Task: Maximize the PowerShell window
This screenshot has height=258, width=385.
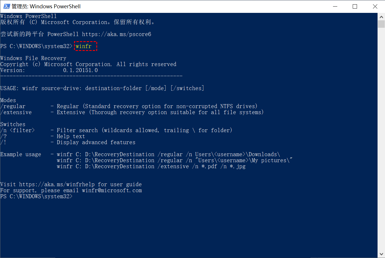Action: coord(355,6)
